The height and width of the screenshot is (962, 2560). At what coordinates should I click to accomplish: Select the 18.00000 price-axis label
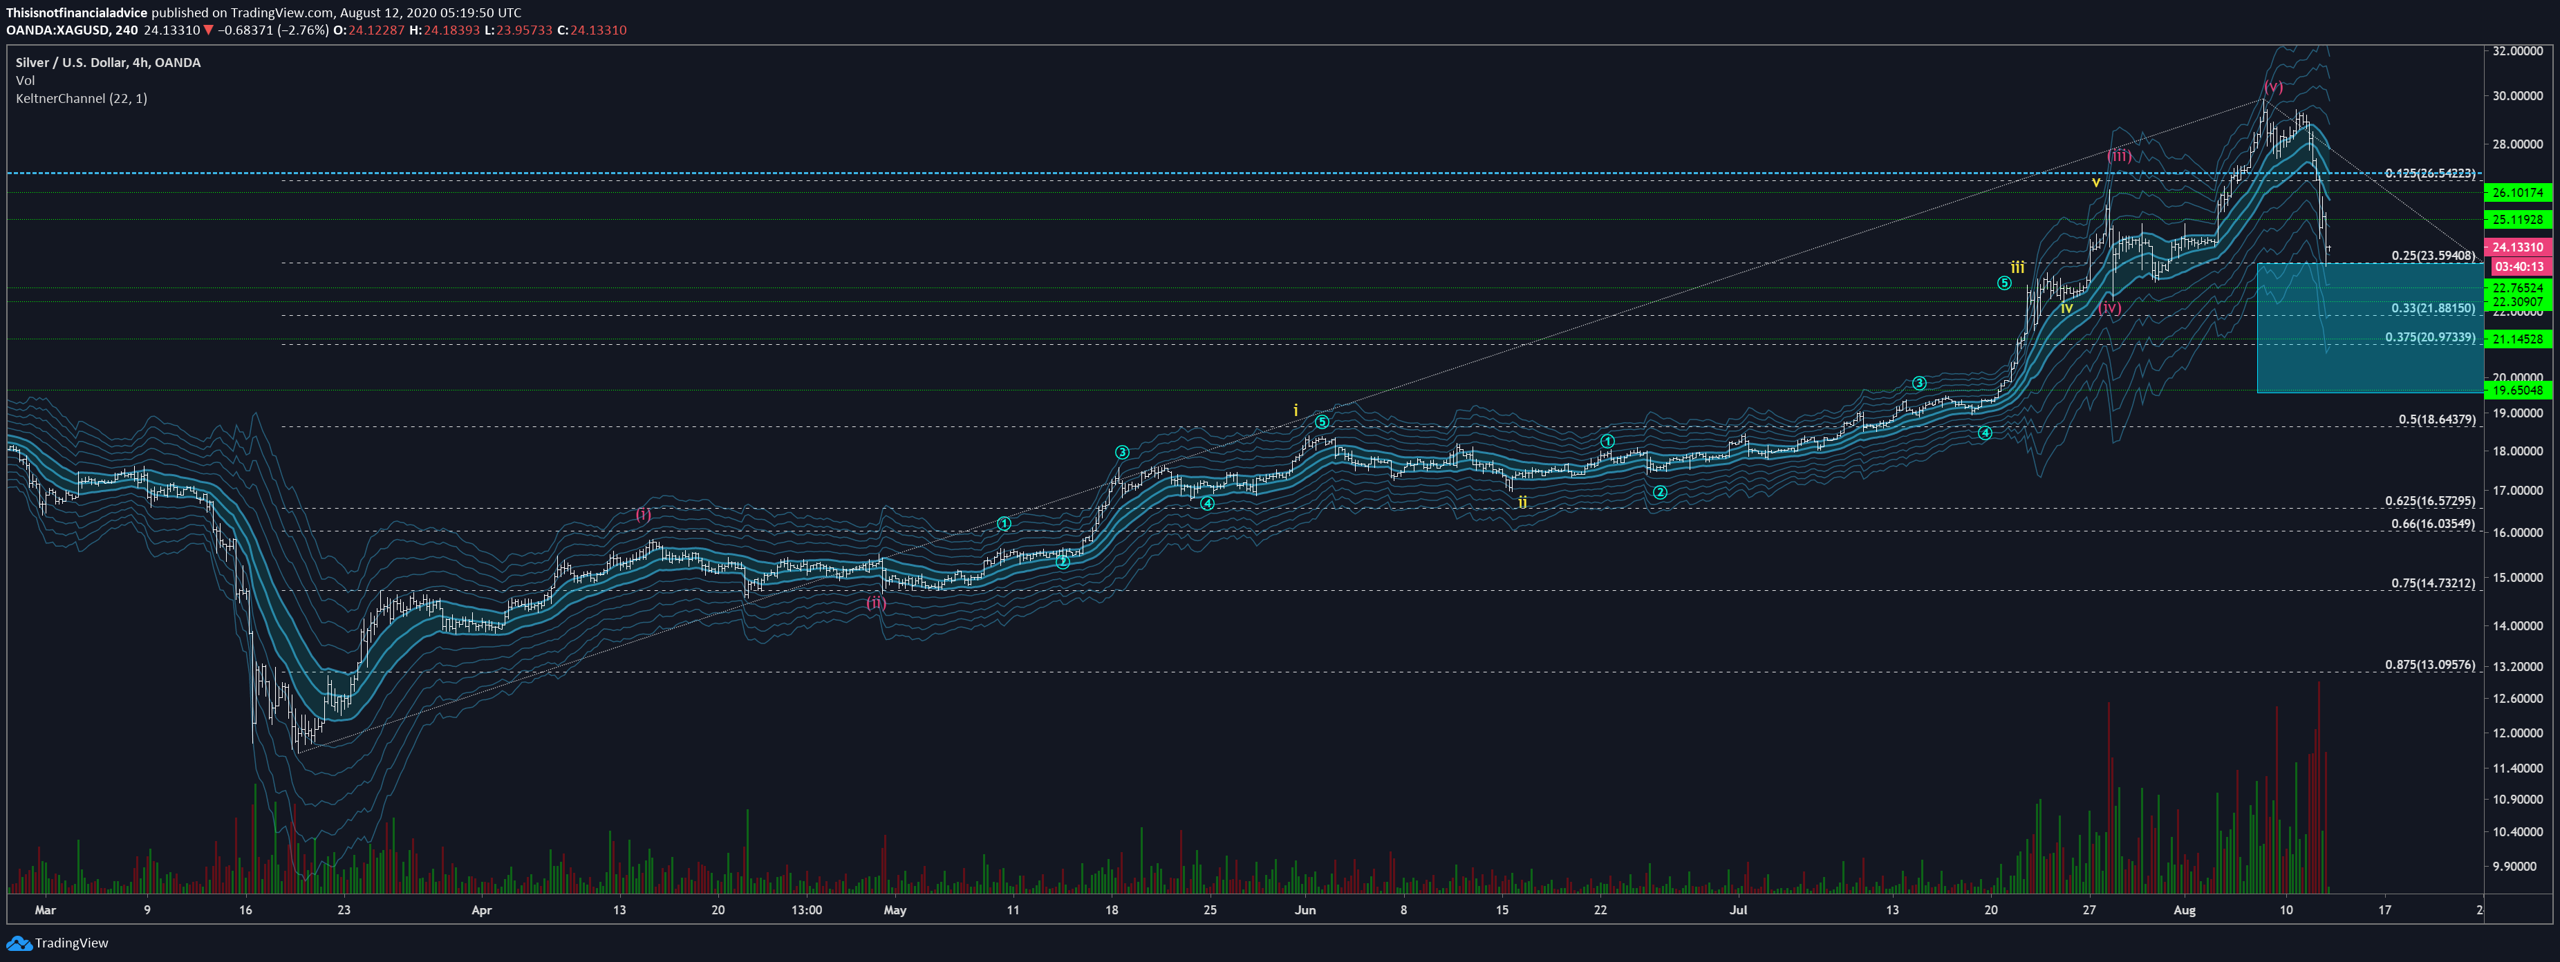pos(2517,451)
